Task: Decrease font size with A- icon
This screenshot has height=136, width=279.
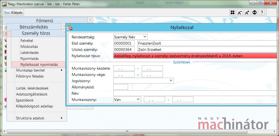Action: [x=240, y=13]
